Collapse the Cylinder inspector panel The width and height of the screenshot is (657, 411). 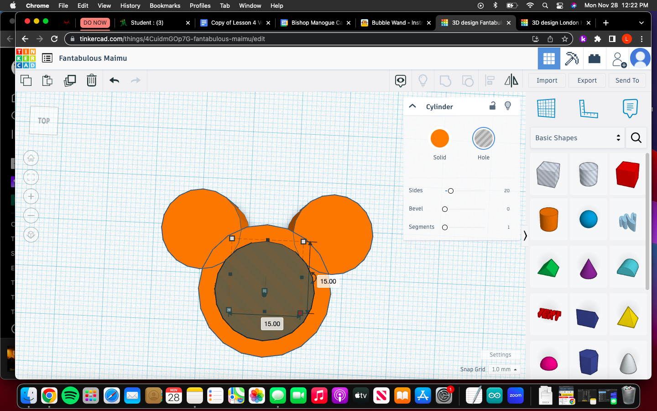coord(412,105)
